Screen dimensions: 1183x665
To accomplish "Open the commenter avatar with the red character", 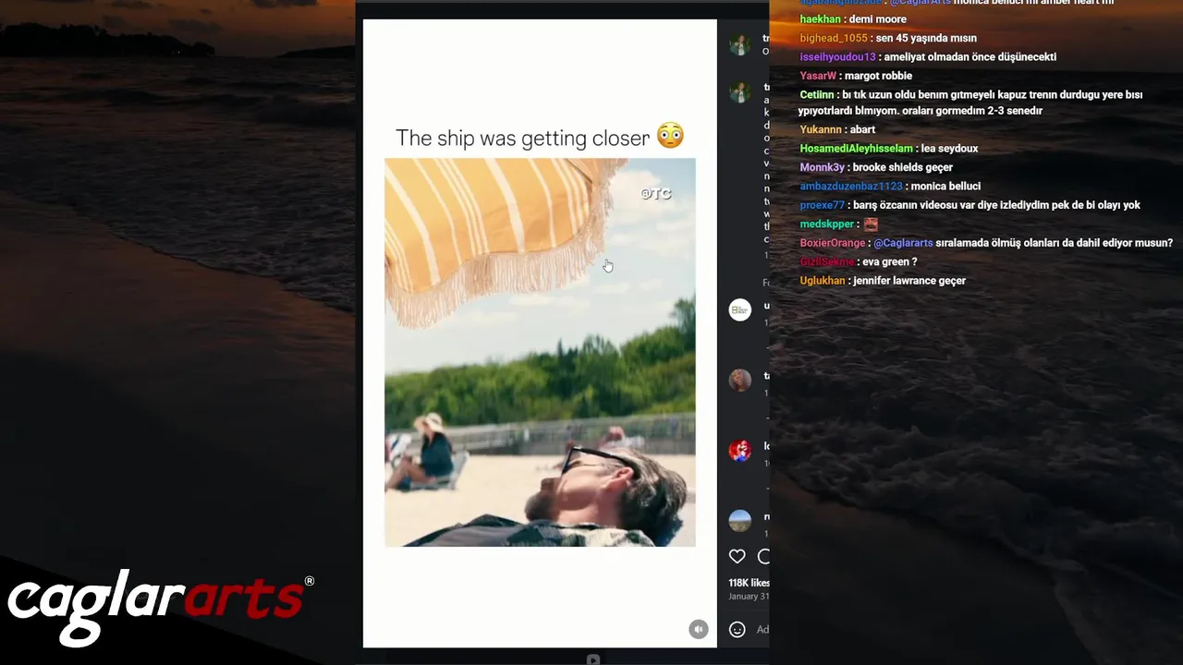I will 740,451.
